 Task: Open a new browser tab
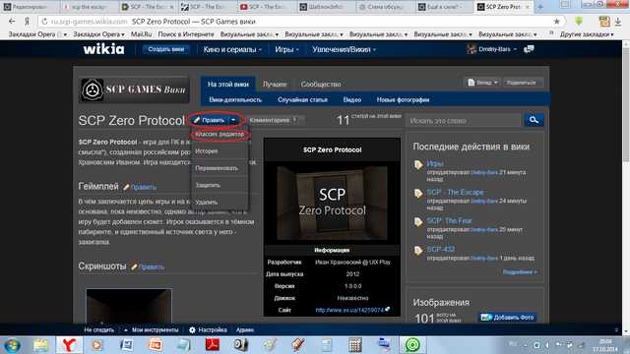coord(540,7)
